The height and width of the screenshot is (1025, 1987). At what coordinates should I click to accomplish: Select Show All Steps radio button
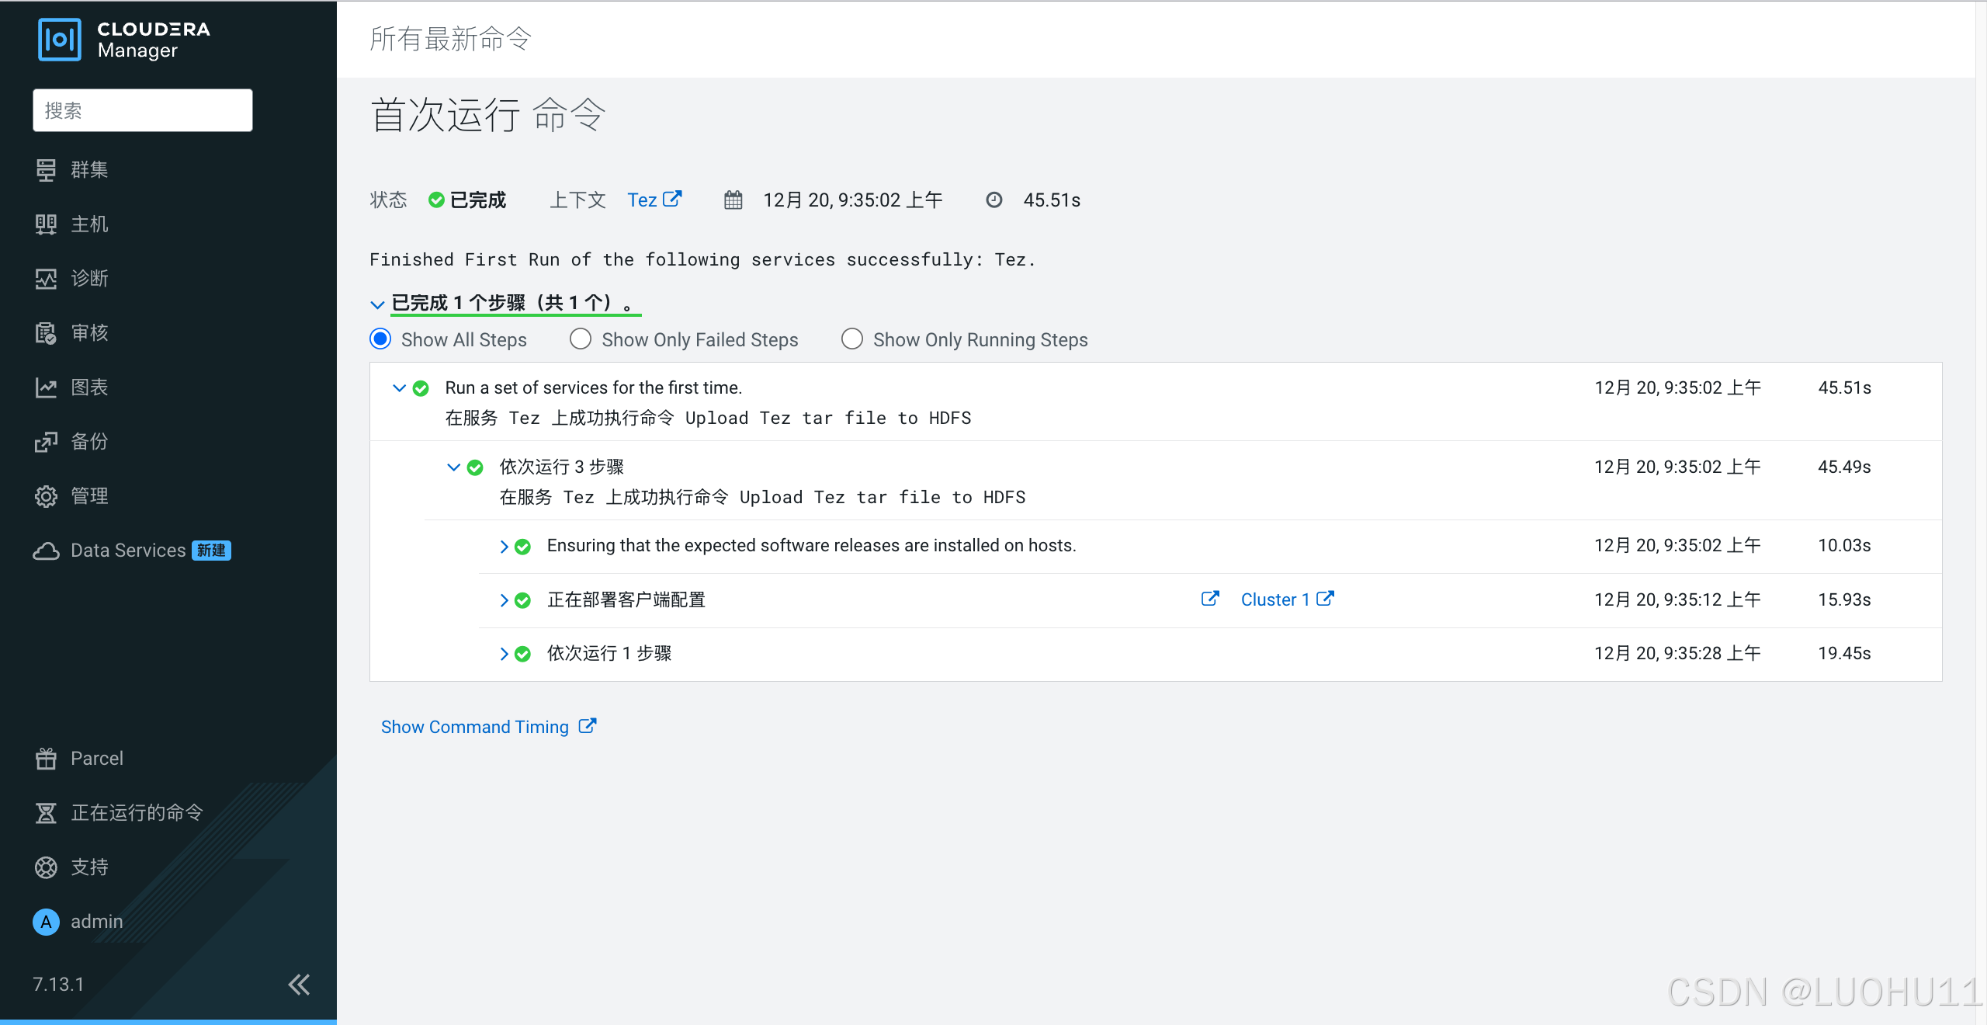click(x=380, y=339)
